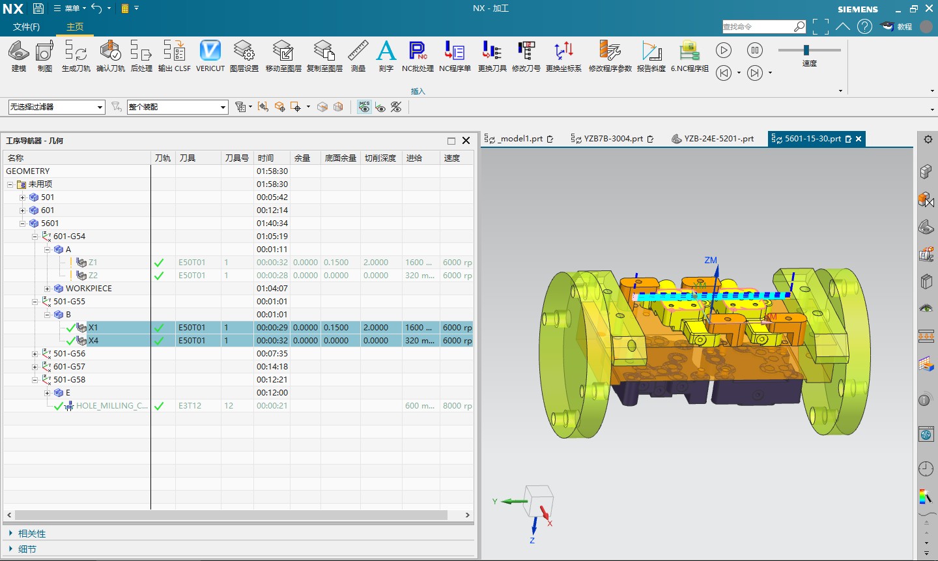Click the 移动至图层 move to layer icon

point(283,55)
